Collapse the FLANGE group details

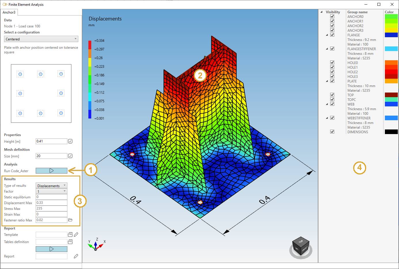coord(327,35)
